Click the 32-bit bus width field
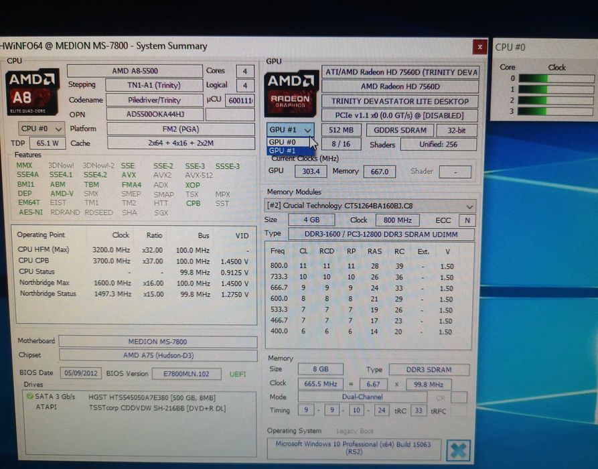The height and width of the screenshot is (469, 598). [x=457, y=130]
